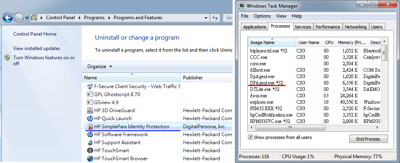Click HP Support Assistant program icon
Image resolution: width=400 pixels, height=163 pixels.
tap(90, 142)
